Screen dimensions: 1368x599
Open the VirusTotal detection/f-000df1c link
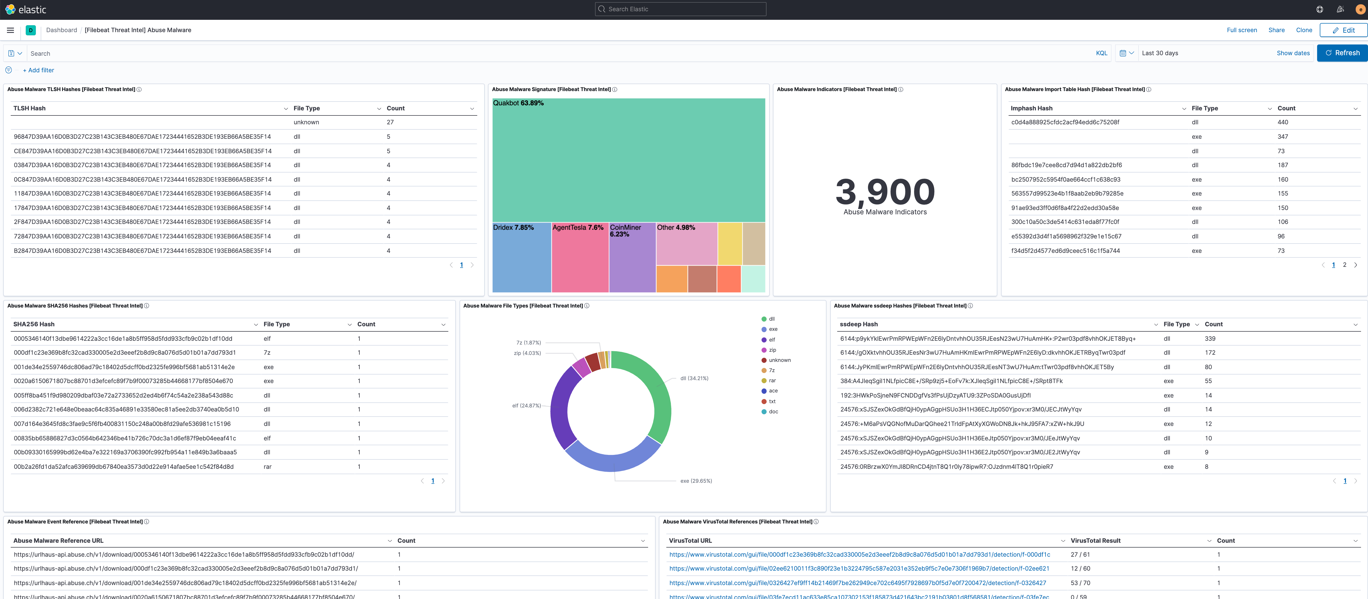(859, 554)
